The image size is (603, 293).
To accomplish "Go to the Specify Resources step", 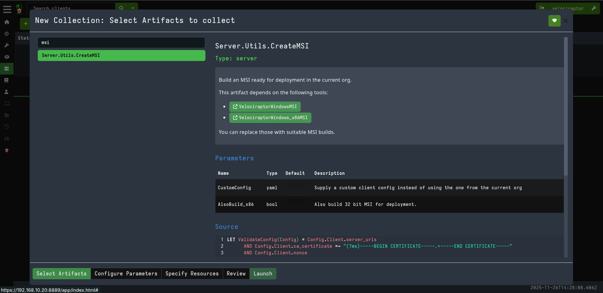I will [192, 274].
